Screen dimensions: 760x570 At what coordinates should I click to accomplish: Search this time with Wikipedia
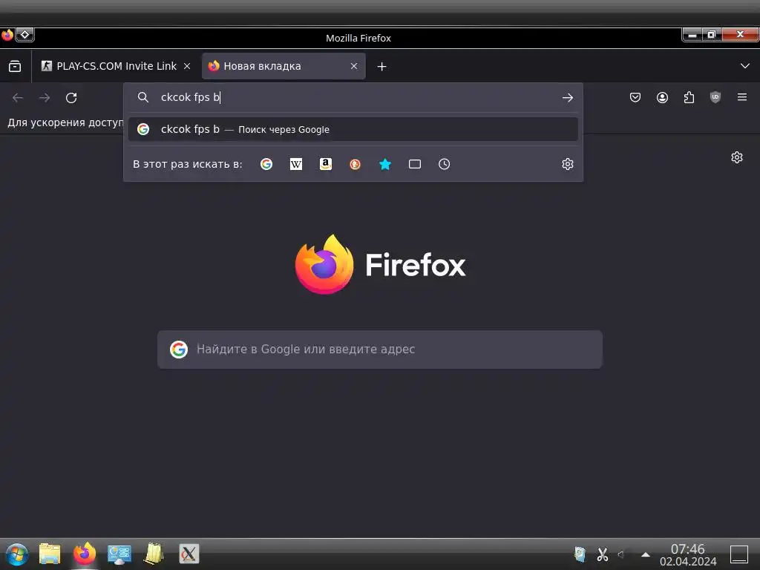(295, 164)
